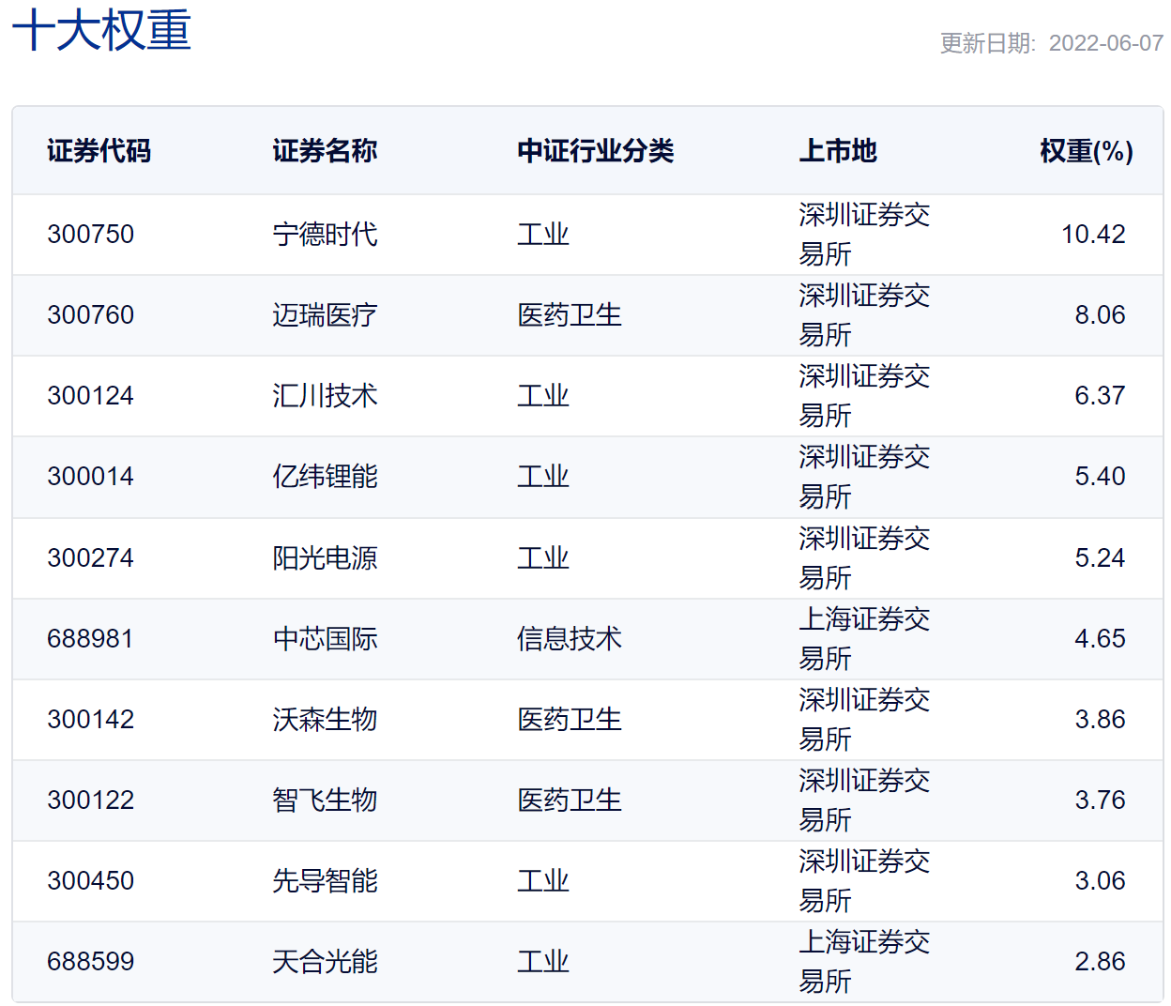1171x1006 pixels.
Task: Select security code 300124
Action: point(91,395)
